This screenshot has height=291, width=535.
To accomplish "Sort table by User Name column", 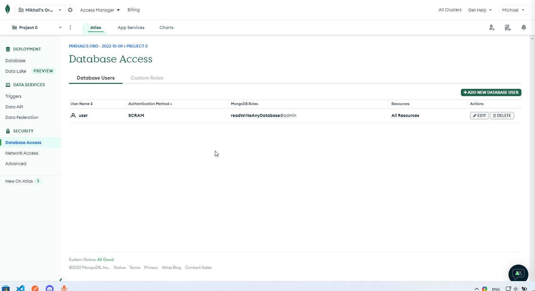I will [x=81, y=104].
